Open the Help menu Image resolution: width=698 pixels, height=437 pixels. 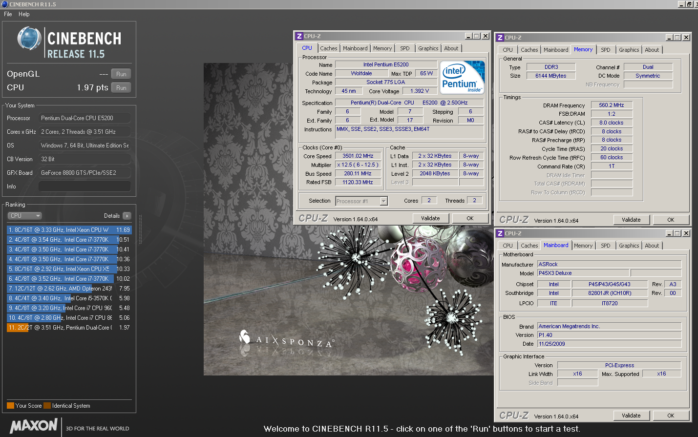coord(24,14)
